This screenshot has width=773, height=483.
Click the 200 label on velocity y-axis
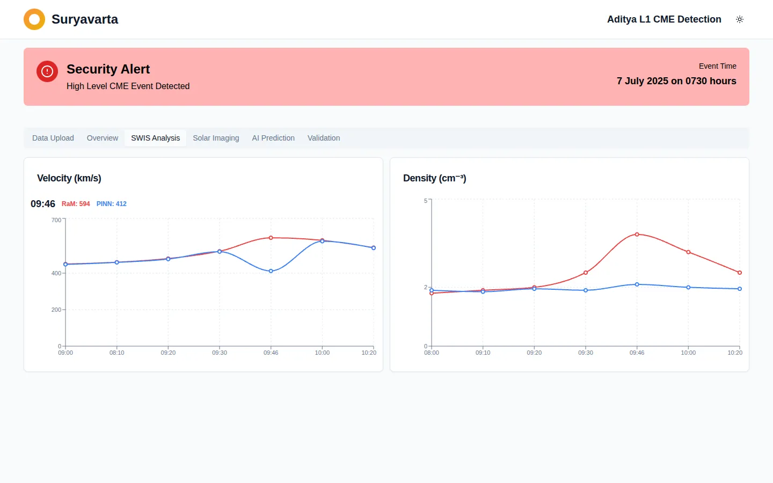[x=56, y=310]
